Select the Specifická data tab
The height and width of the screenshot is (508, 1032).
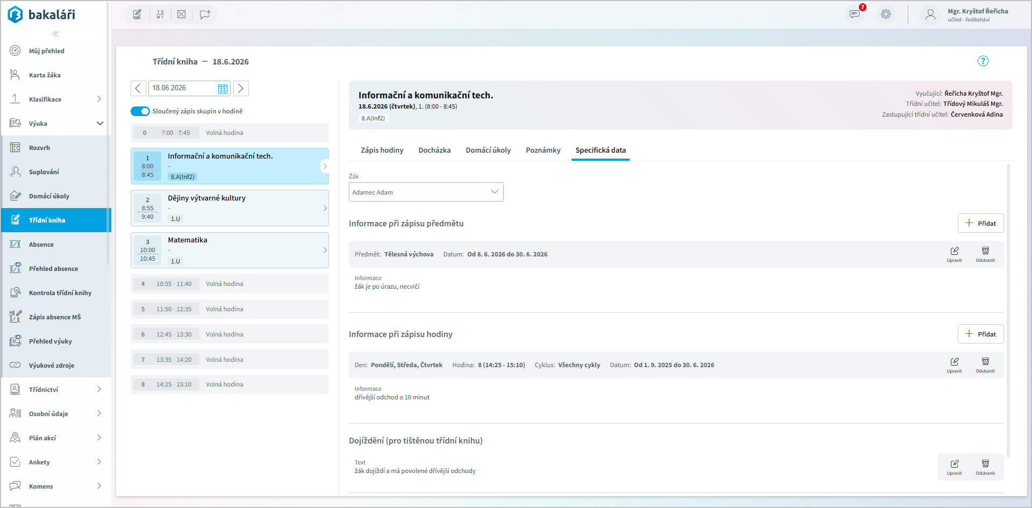point(601,150)
